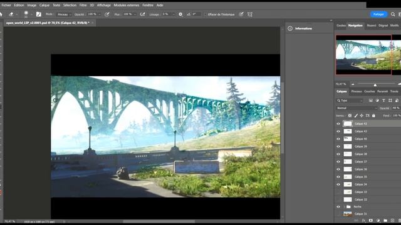This screenshot has height=225, width=401.
Task: Filter layers by pixel layers icon
Action: click(x=370, y=101)
